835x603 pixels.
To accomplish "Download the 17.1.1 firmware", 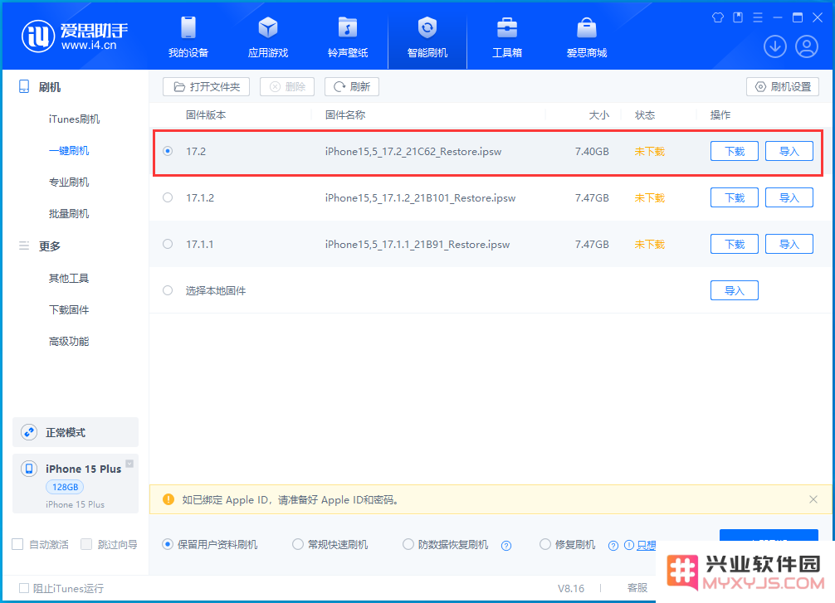I will (x=735, y=244).
